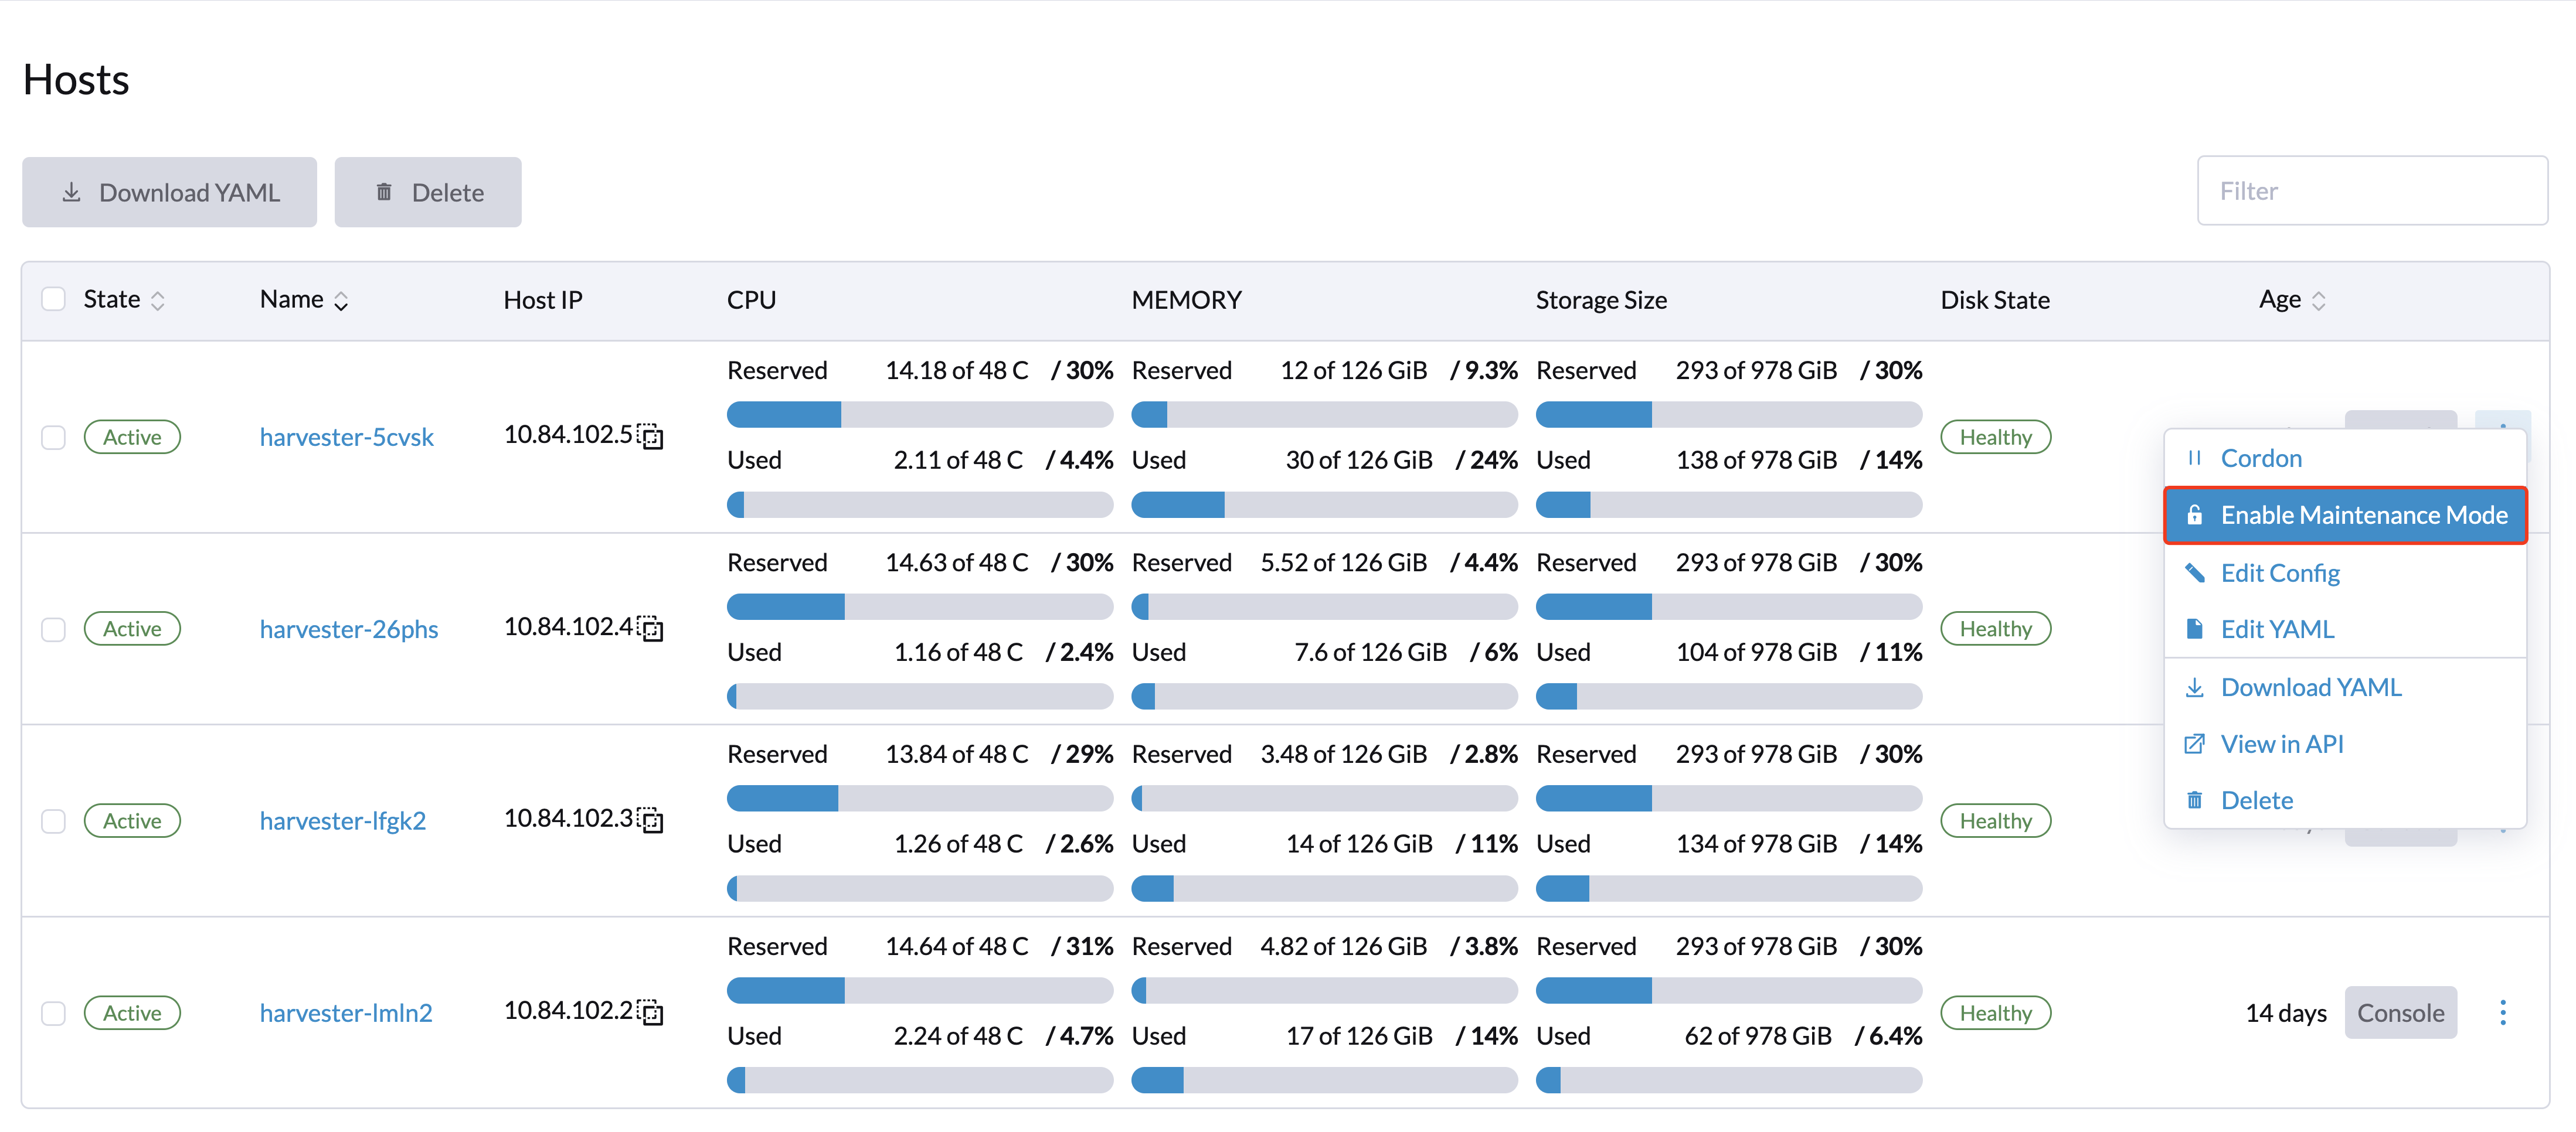
Task: Click the trash icon in context menu
Action: pyautogui.click(x=2194, y=799)
